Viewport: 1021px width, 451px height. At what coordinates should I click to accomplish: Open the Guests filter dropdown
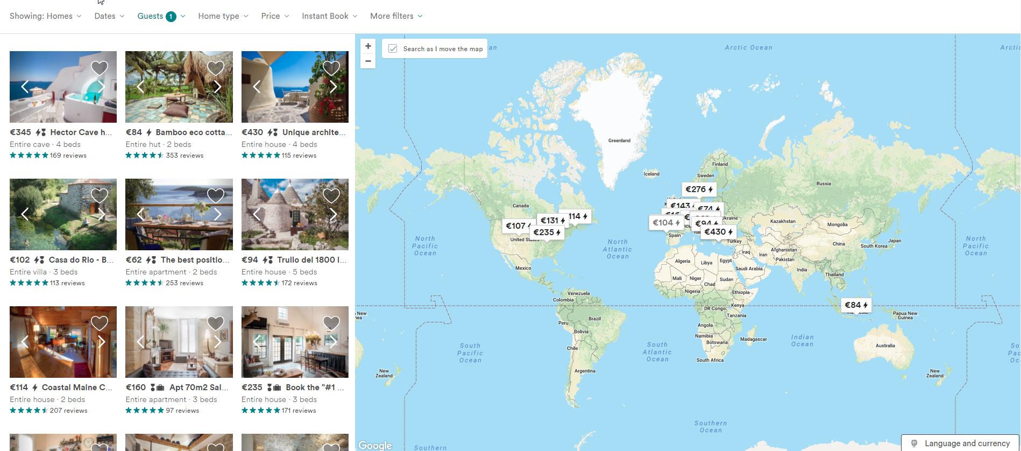[161, 16]
